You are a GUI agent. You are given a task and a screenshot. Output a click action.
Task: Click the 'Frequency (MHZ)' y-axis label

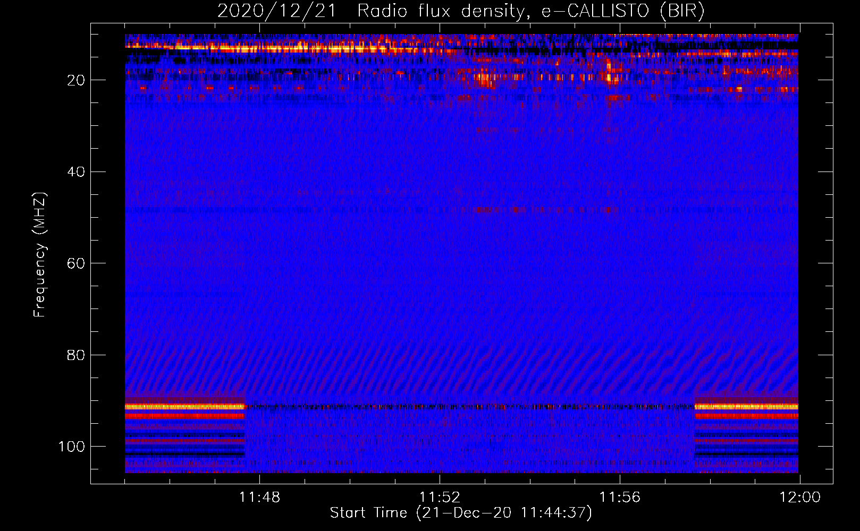point(40,255)
